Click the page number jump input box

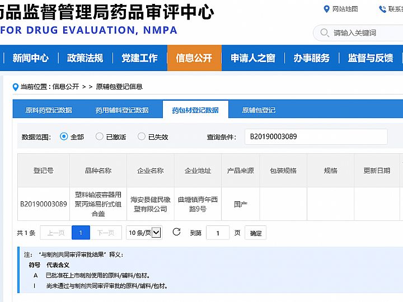[x=218, y=233]
